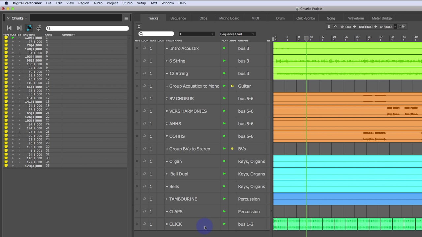Open the MIDI tab
422x237 pixels.
pos(255,18)
